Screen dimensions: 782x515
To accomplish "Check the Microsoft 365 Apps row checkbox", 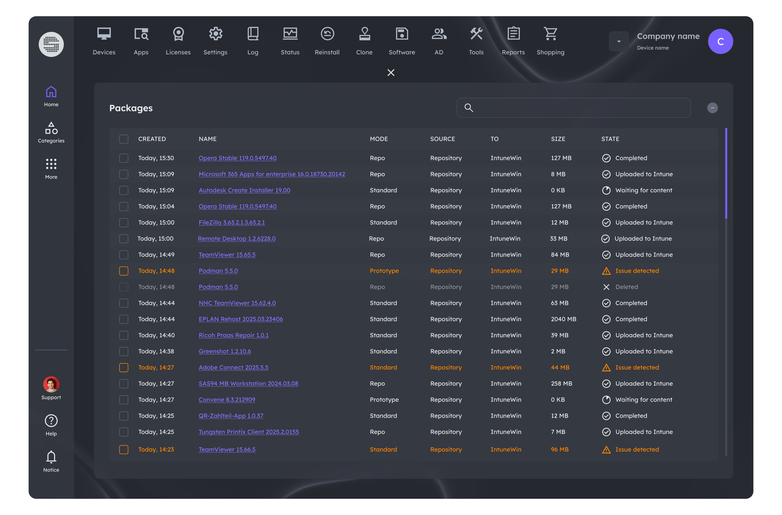I will pyautogui.click(x=124, y=174).
